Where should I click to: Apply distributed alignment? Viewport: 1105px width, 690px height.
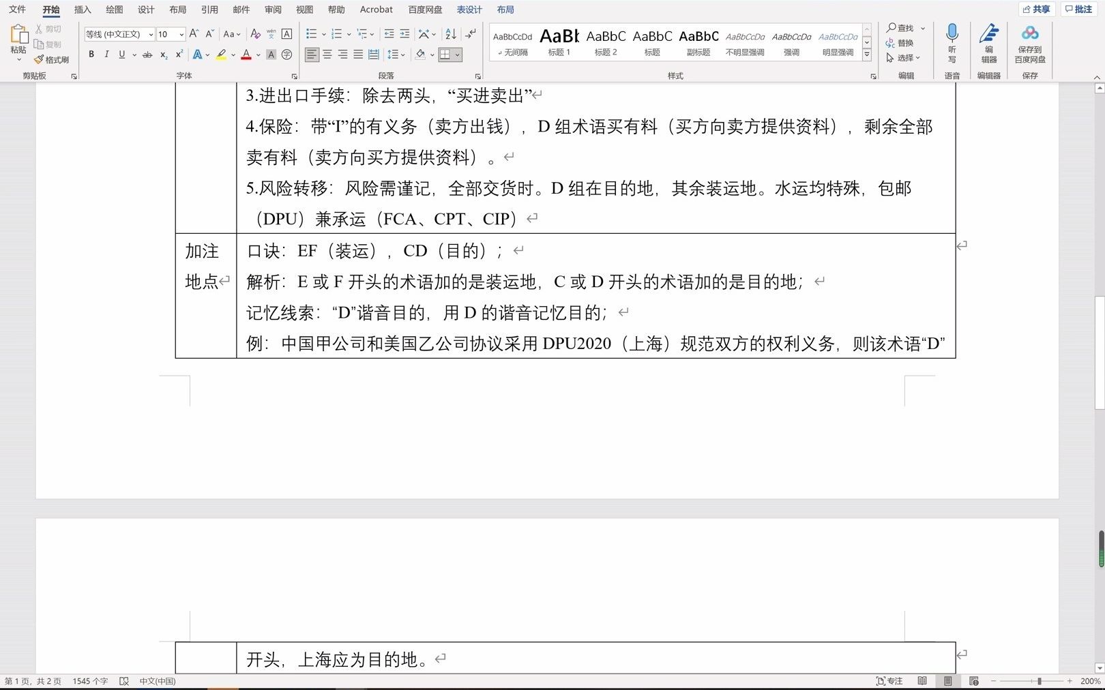374,55
